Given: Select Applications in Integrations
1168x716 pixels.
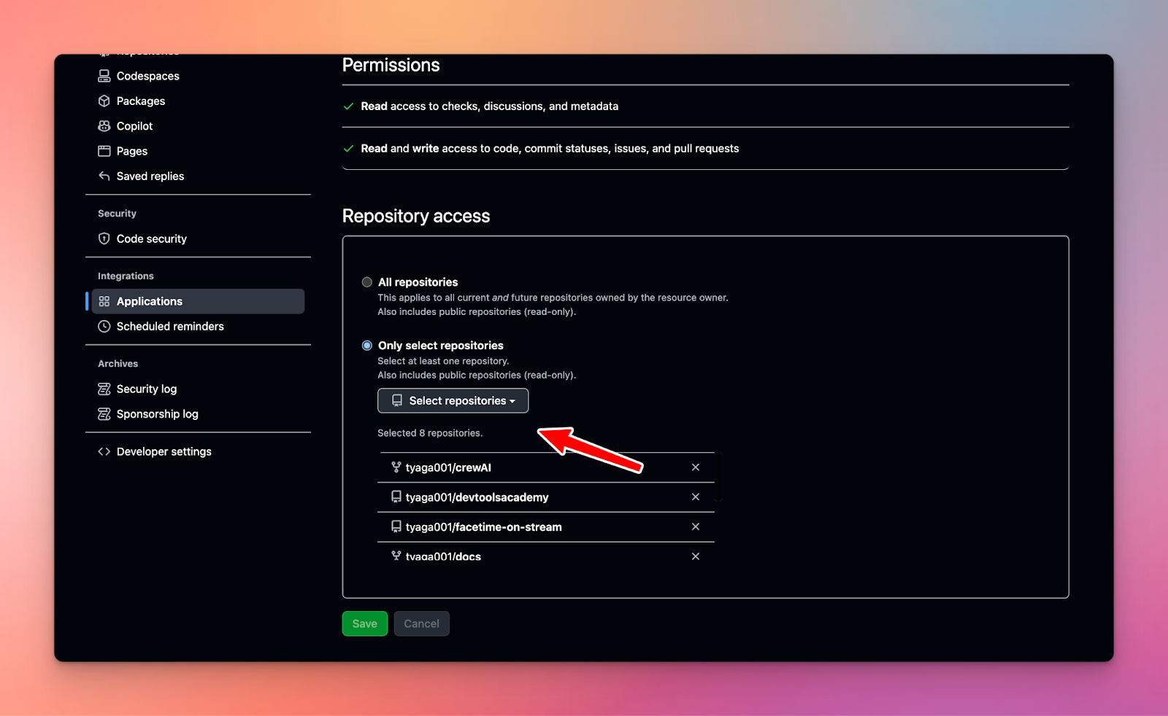Looking at the screenshot, I should point(198,301).
